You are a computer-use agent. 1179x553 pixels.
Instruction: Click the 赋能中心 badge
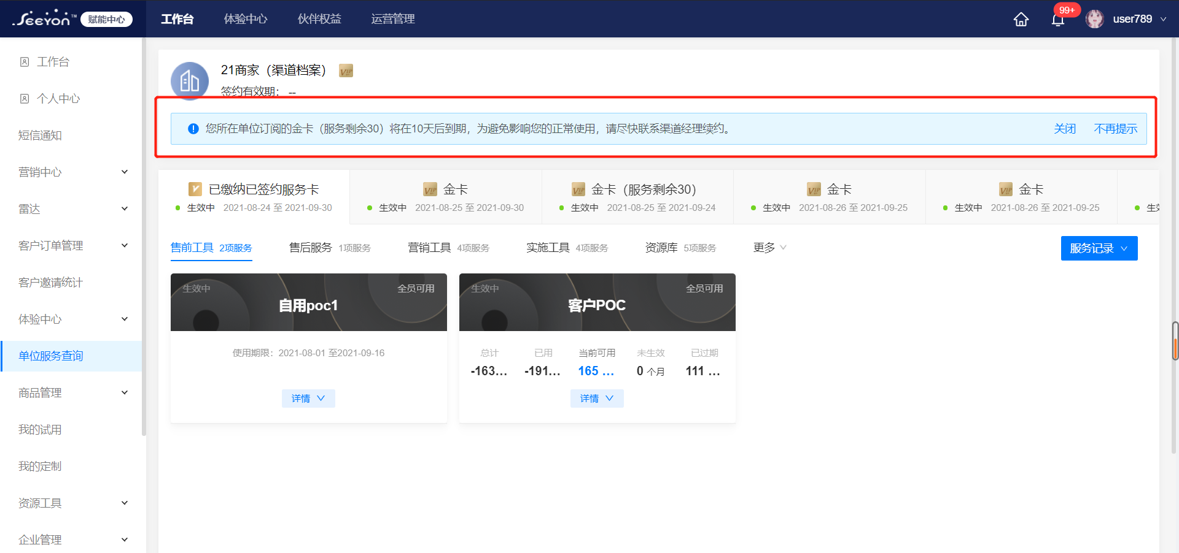tap(106, 20)
